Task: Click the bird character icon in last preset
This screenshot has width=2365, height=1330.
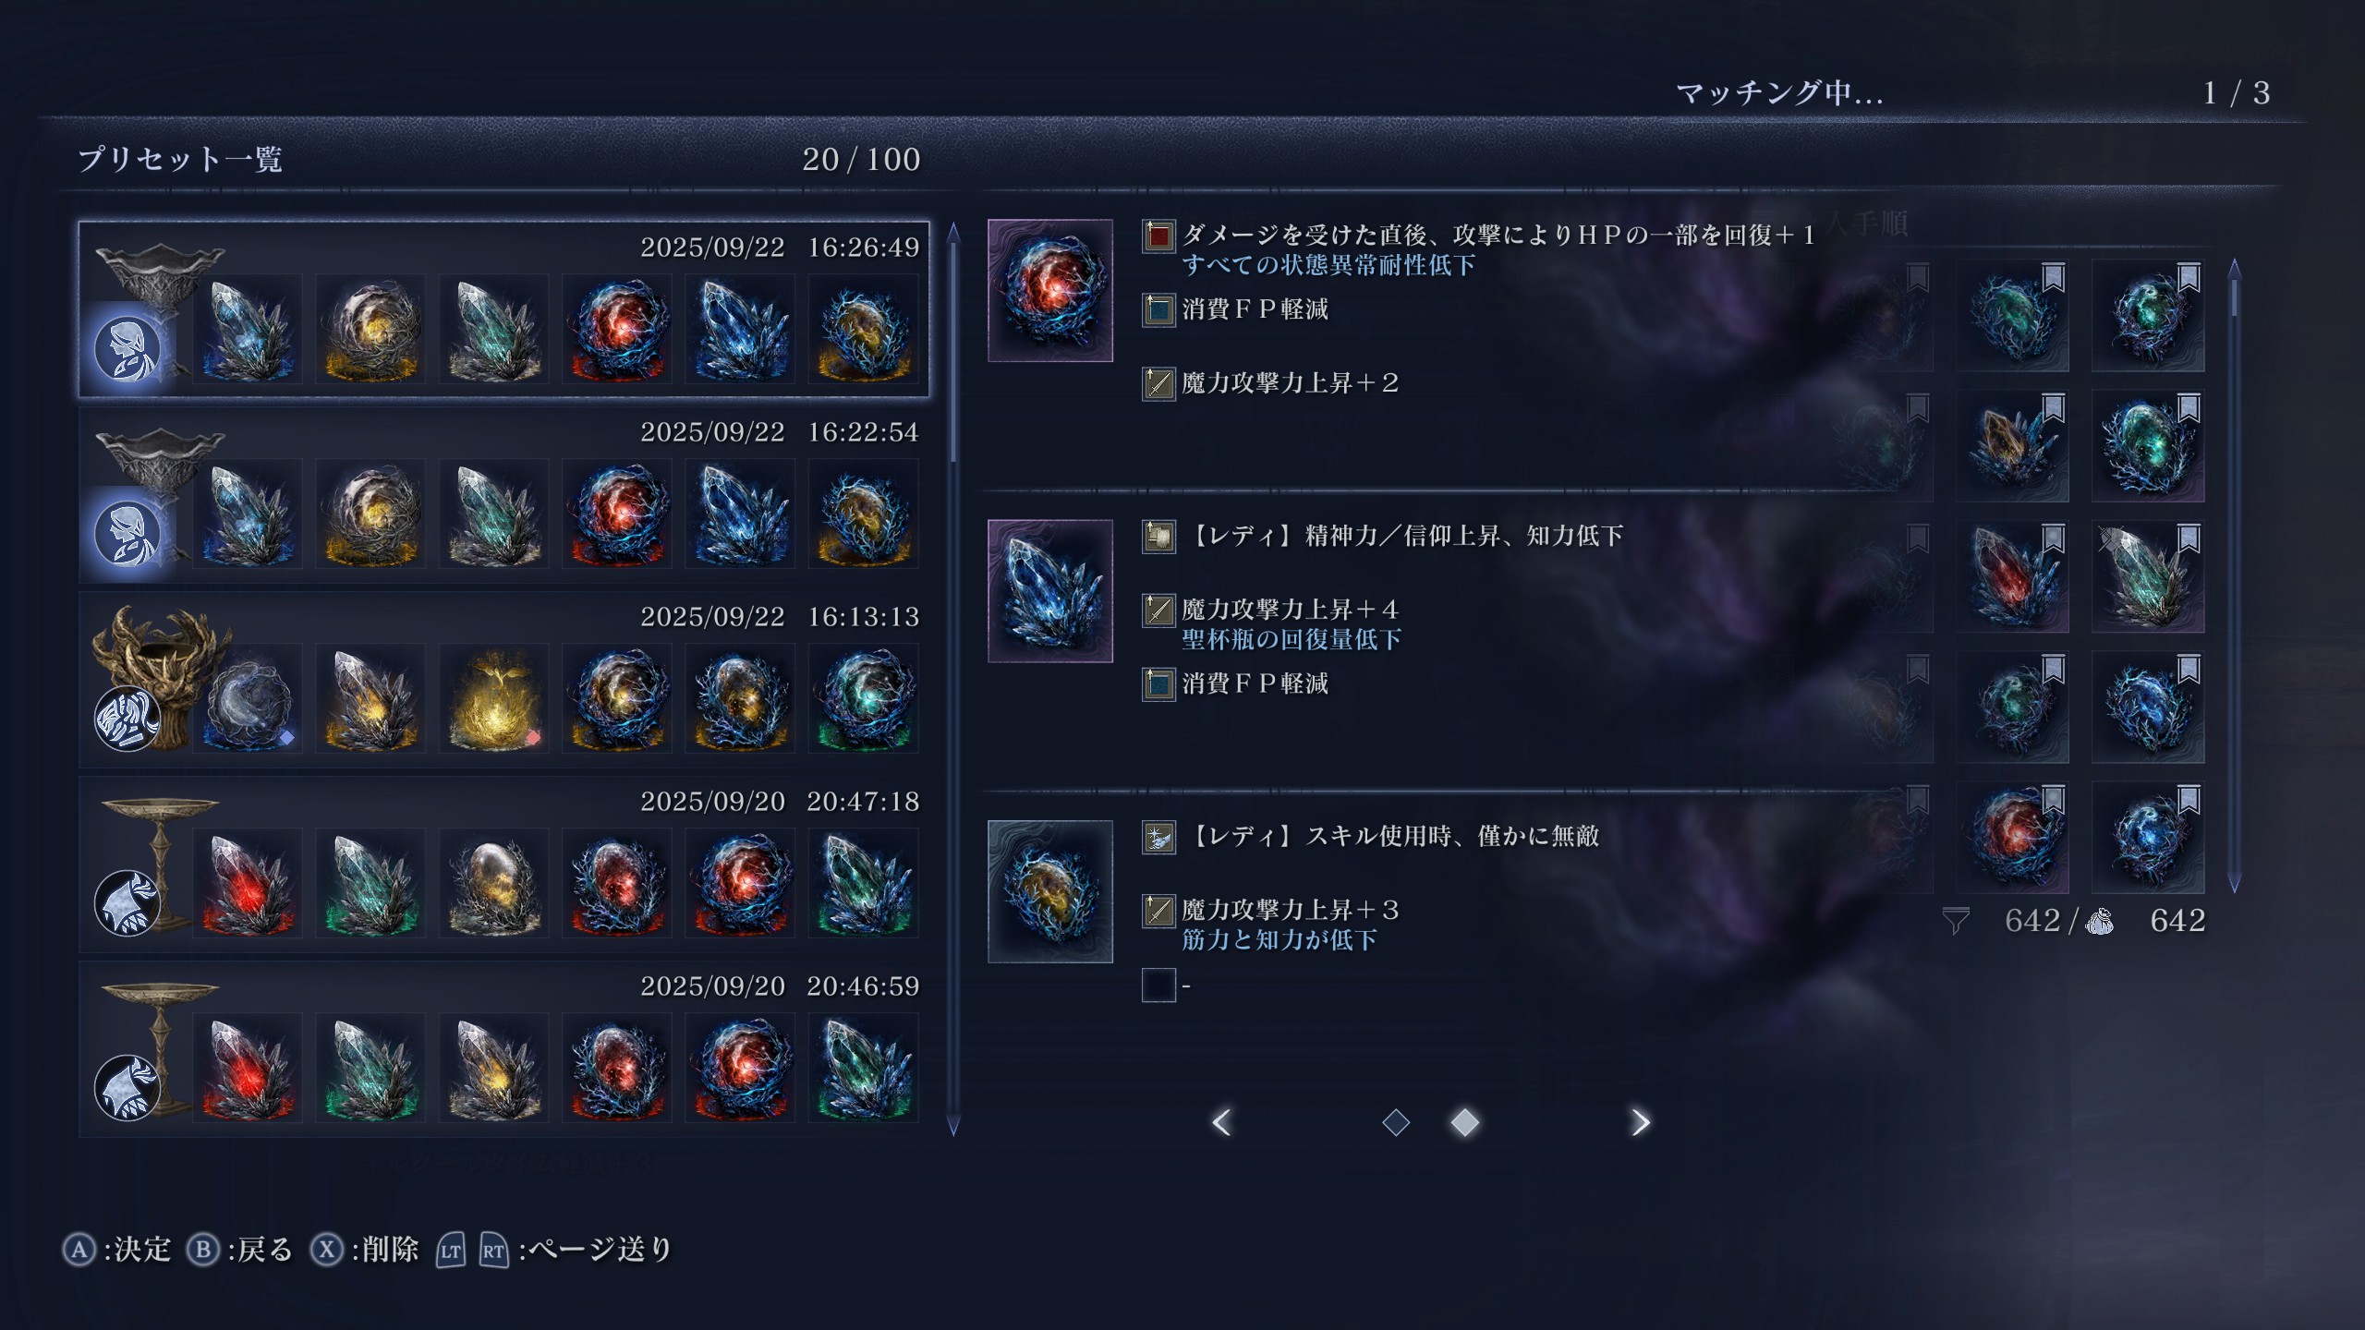Action: point(127,1088)
